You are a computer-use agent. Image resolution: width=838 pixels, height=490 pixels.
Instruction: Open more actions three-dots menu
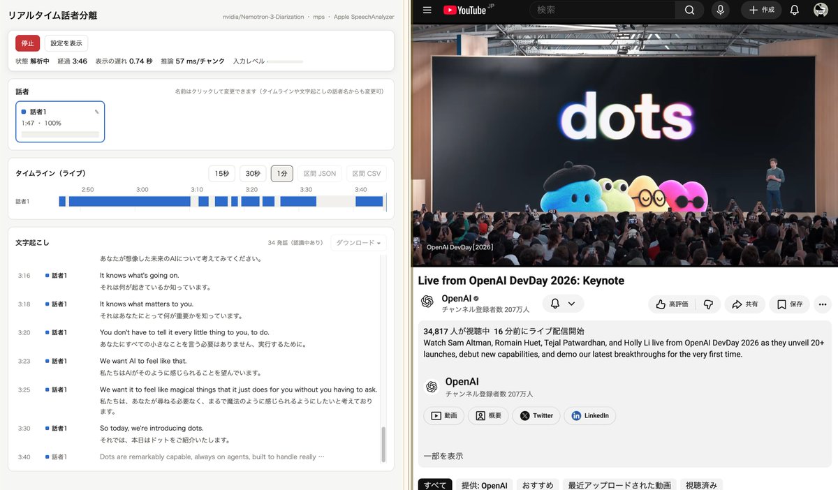click(823, 304)
